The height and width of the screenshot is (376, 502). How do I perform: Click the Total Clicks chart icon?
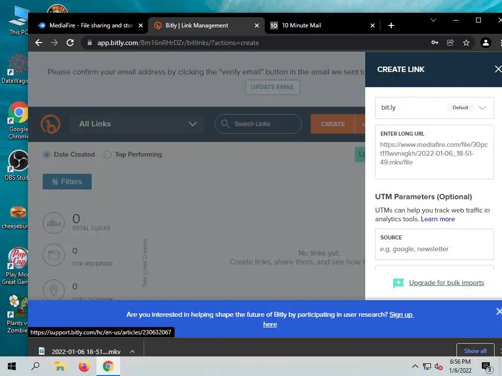point(54,223)
